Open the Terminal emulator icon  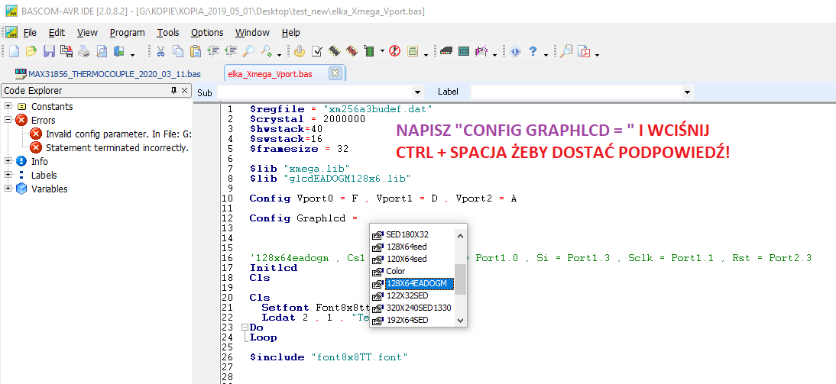[446, 51]
